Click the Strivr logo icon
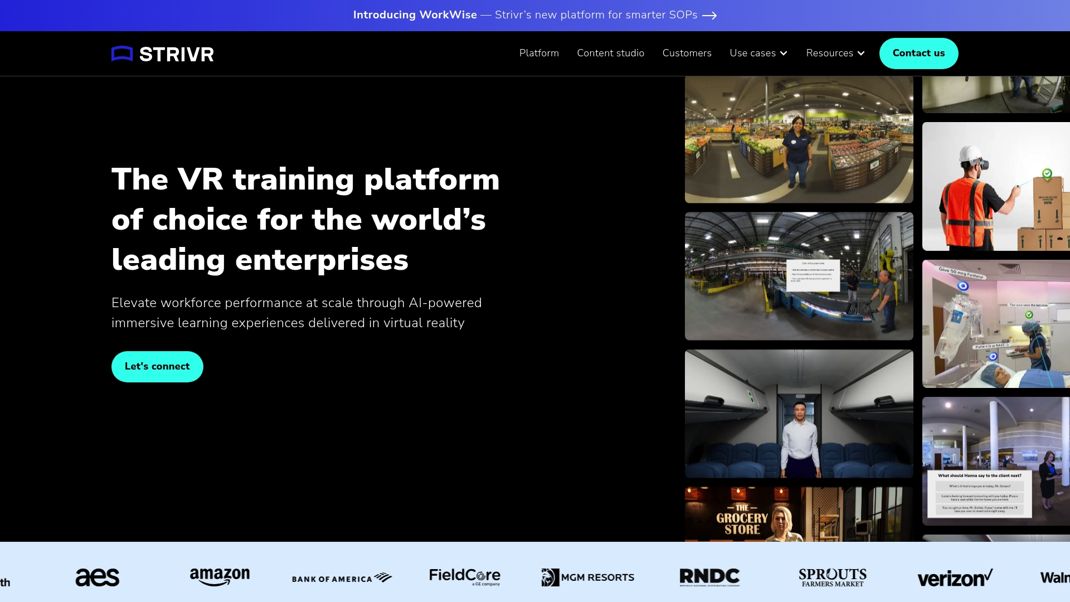 click(x=121, y=54)
